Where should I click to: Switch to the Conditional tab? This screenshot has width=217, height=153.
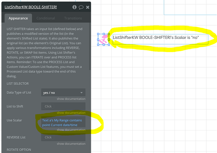click(x=46, y=18)
